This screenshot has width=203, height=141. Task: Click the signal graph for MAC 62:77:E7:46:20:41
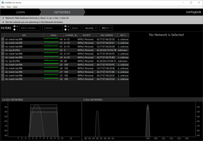coord(51,42)
